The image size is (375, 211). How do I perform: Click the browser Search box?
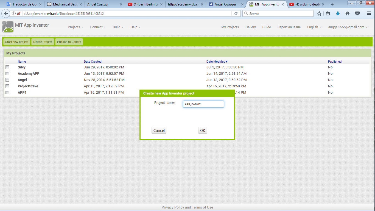pyautogui.click(x=278, y=13)
